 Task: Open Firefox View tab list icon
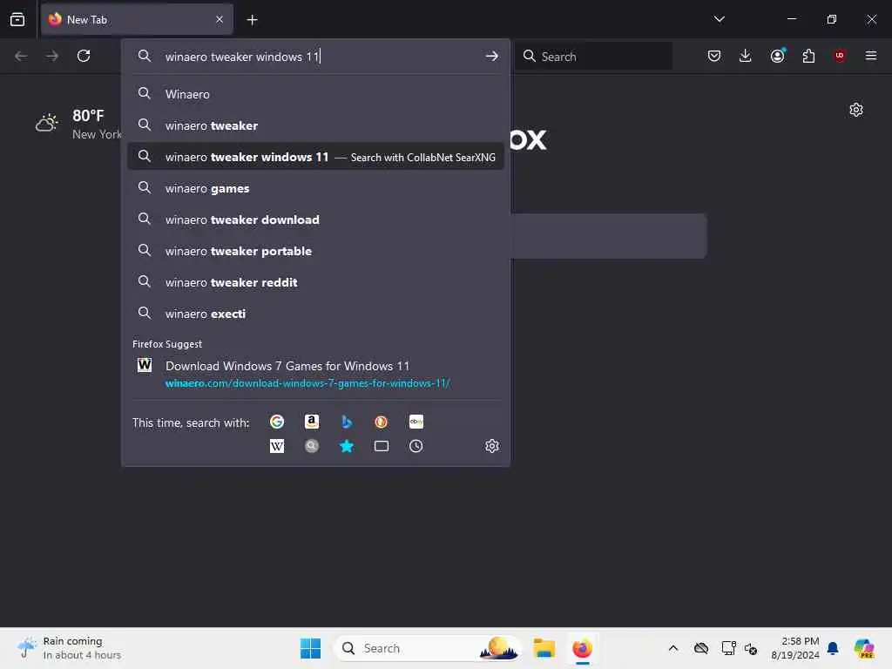17,19
